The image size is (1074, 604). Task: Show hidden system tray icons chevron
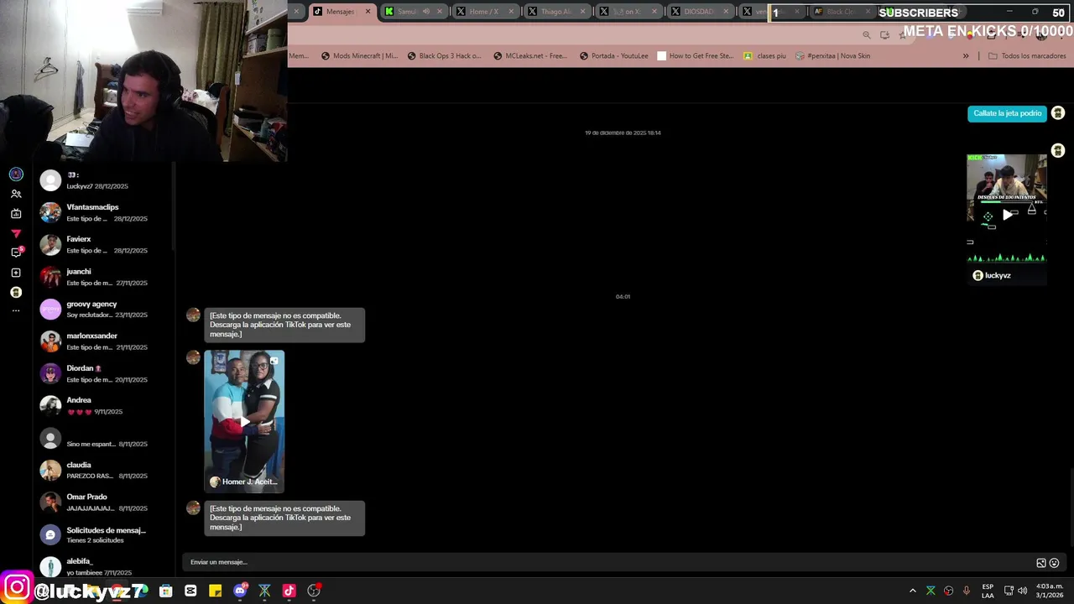click(x=913, y=591)
